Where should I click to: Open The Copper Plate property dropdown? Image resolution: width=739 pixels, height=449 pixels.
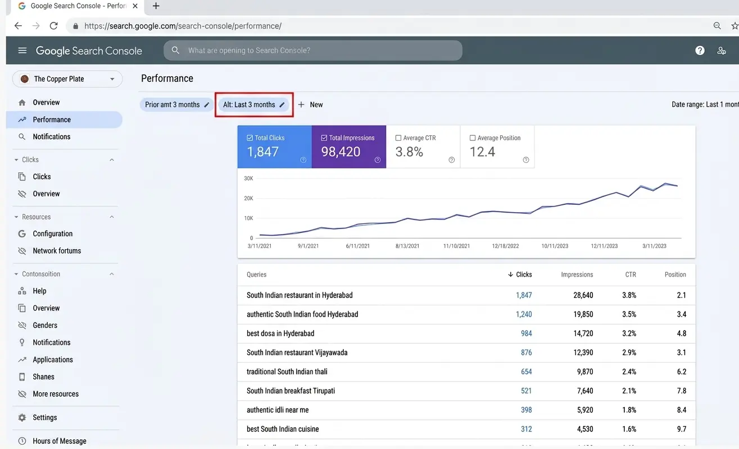(x=67, y=79)
